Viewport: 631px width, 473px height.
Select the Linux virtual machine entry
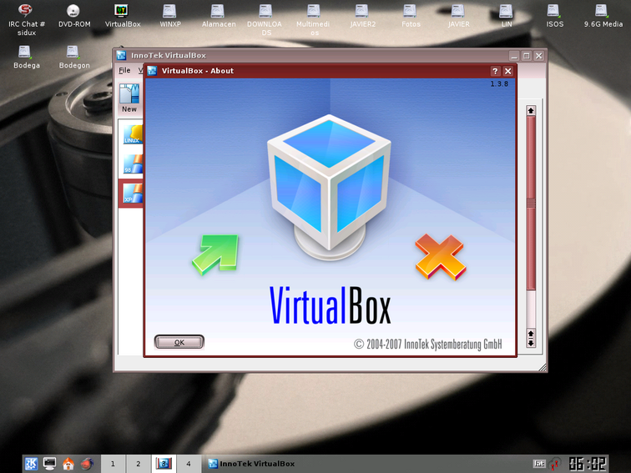click(133, 134)
